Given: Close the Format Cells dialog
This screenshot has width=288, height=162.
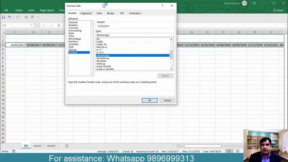Looking at the screenshot, I should [x=172, y=6].
